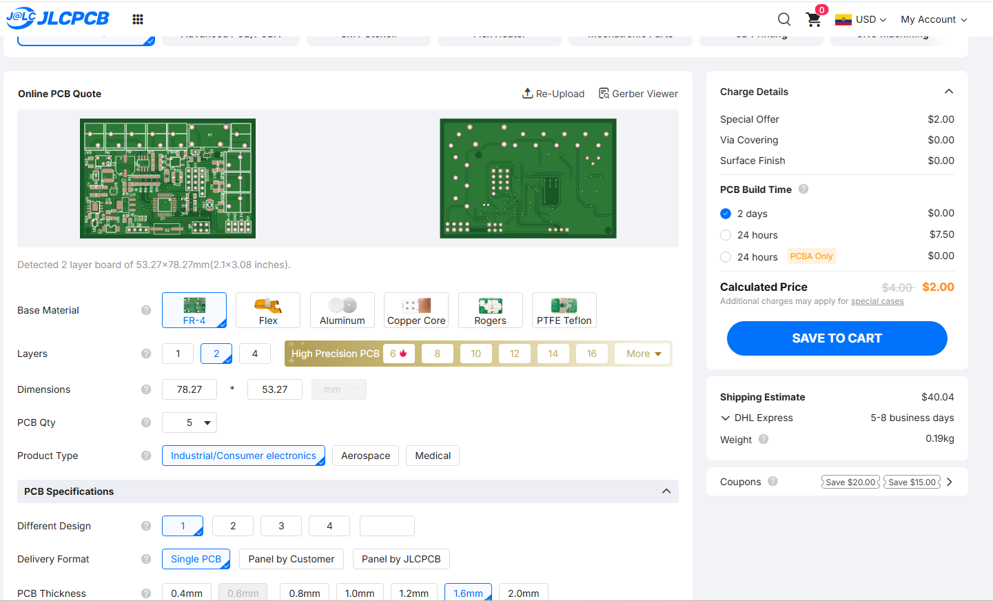
Task: Open coupons list arrow
Action: [x=950, y=482]
